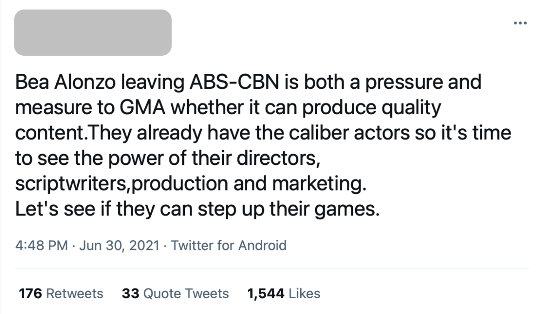Open the 4:48 PM timestamp link
The height and width of the screenshot is (314, 540).
[41, 245]
